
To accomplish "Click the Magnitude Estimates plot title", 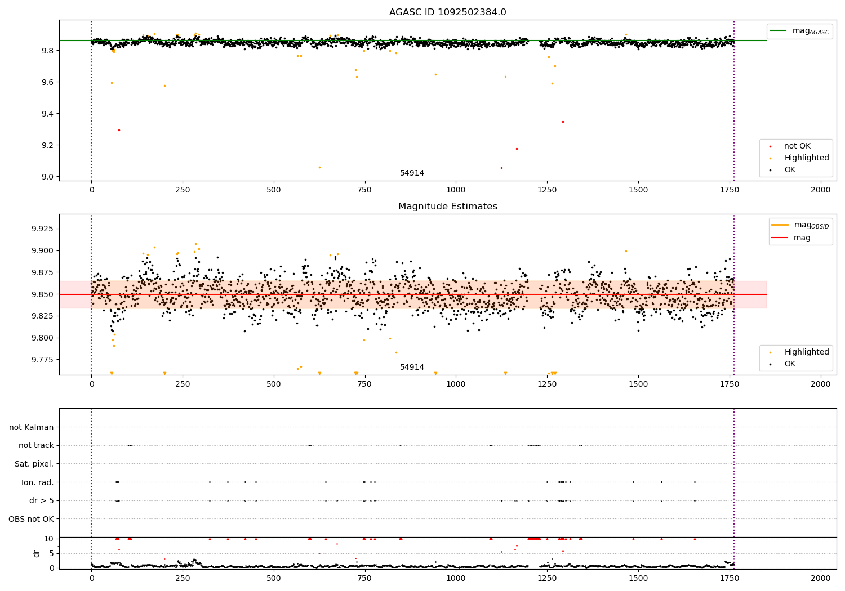I will (x=447, y=207).
